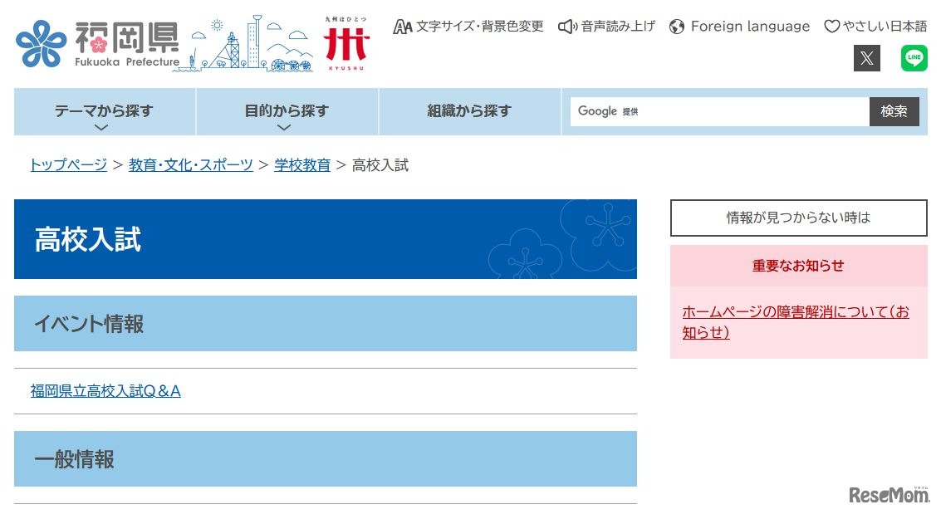Image resolution: width=941 pixels, height=514 pixels.
Task: Expand the 目的から探す menu
Action: click(287, 112)
